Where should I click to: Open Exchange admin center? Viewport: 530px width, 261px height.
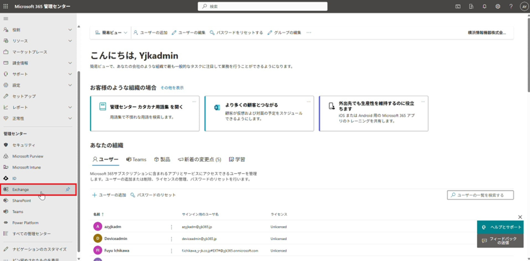[x=21, y=189]
